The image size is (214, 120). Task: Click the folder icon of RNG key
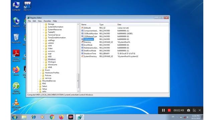40,84
